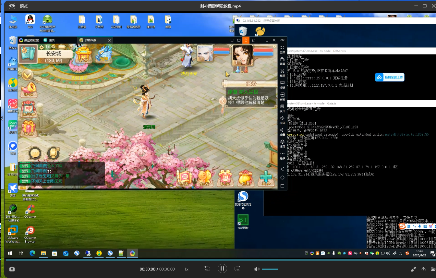Image resolution: width=436 pixels, height=278 pixels.
Task: Click the 多宝 shop icon in the game
Action: (x=84, y=54)
